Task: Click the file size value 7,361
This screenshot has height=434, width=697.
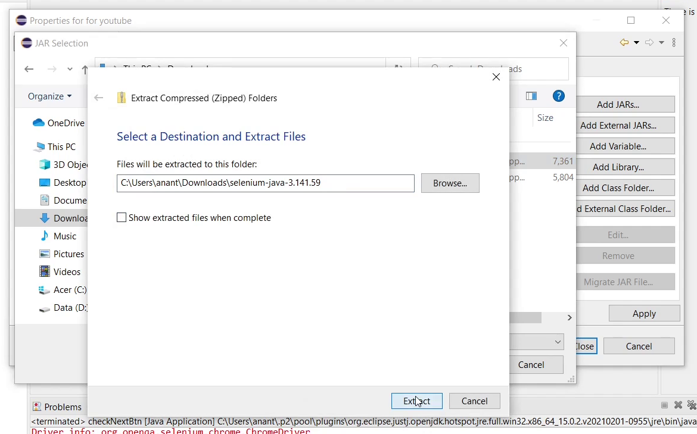Action: [x=563, y=161]
